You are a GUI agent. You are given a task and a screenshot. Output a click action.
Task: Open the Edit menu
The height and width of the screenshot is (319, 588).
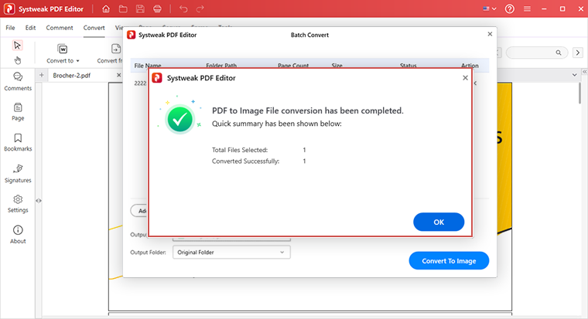tap(30, 28)
